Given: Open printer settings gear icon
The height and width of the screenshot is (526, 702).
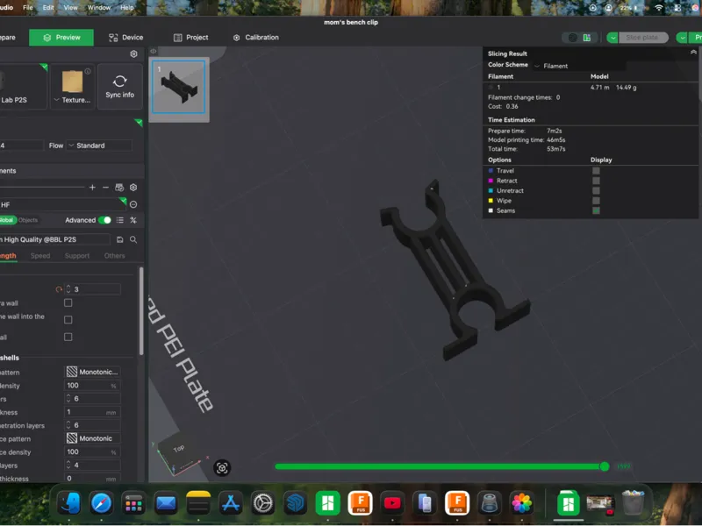Looking at the screenshot, I should 133,54.
